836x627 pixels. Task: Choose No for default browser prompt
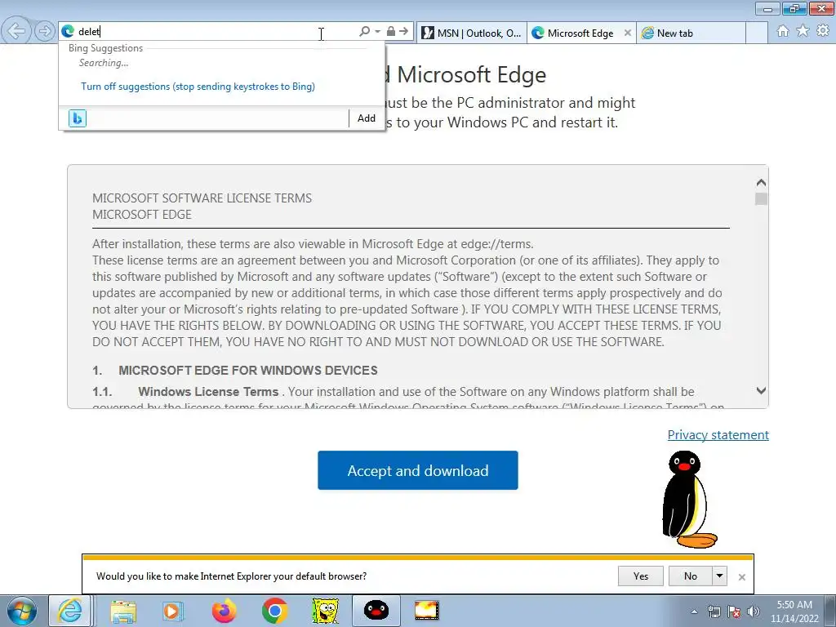pyautogui.click(x=690, y=576)
